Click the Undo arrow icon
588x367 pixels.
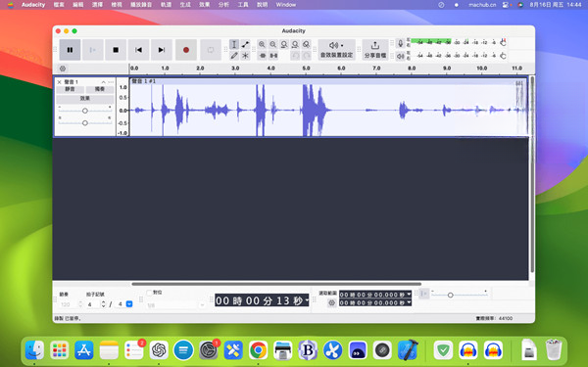296,56
